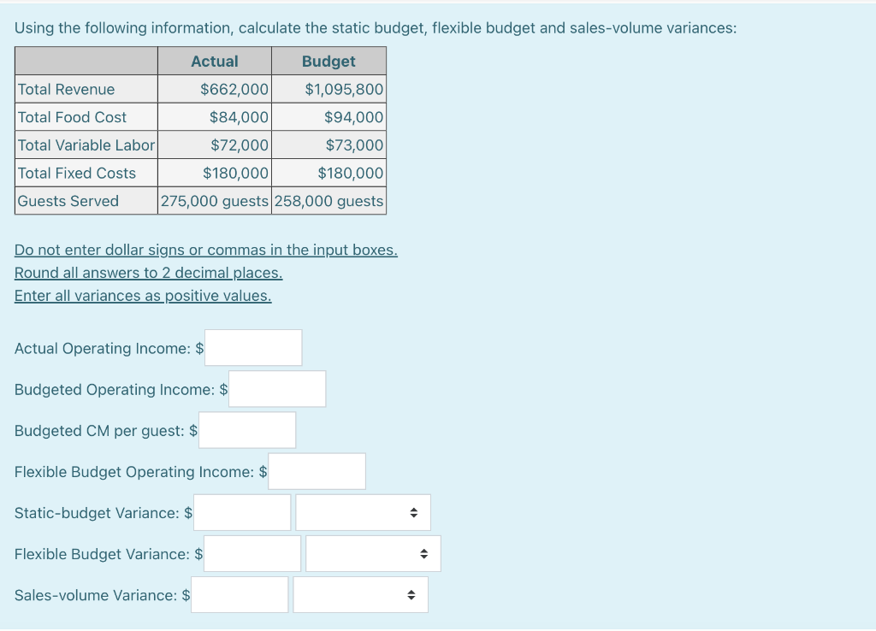
Task: Click the Sales-volume Variance amount field
Action: pos(240,594)
